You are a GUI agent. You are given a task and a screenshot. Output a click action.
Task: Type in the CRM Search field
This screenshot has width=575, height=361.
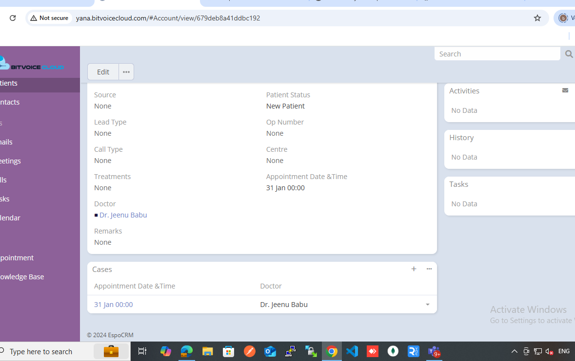[x=496, y=54]
